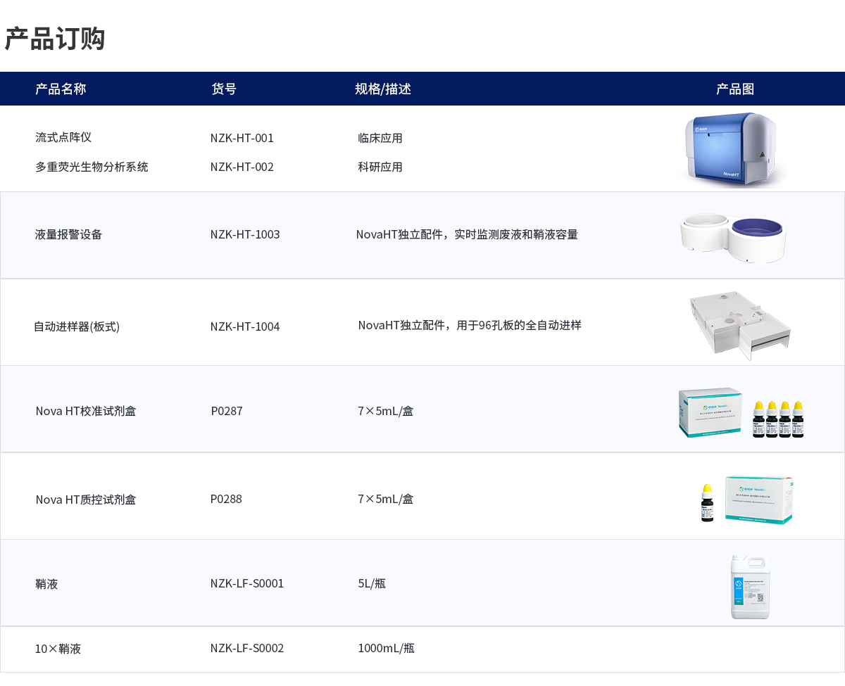Click the 96孔板的全自动进样 description
This screenshot has width=845, height=686.
(x=530, y=325)
